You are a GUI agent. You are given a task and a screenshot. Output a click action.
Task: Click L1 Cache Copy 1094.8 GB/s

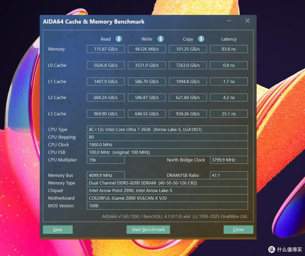click(188, 81)
